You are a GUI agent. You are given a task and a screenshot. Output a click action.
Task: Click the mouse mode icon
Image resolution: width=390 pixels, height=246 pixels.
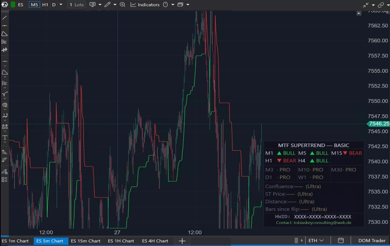[165, 4]
